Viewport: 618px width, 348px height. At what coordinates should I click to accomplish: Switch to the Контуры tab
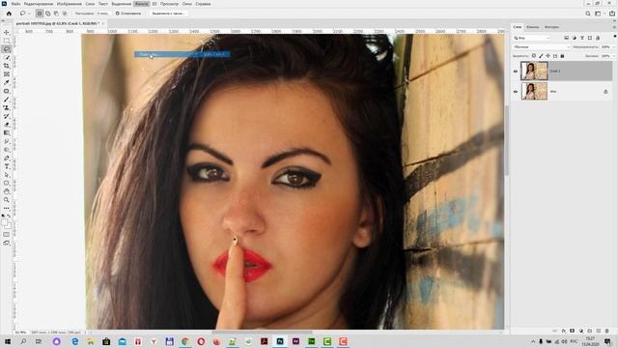tap(551, 27)
